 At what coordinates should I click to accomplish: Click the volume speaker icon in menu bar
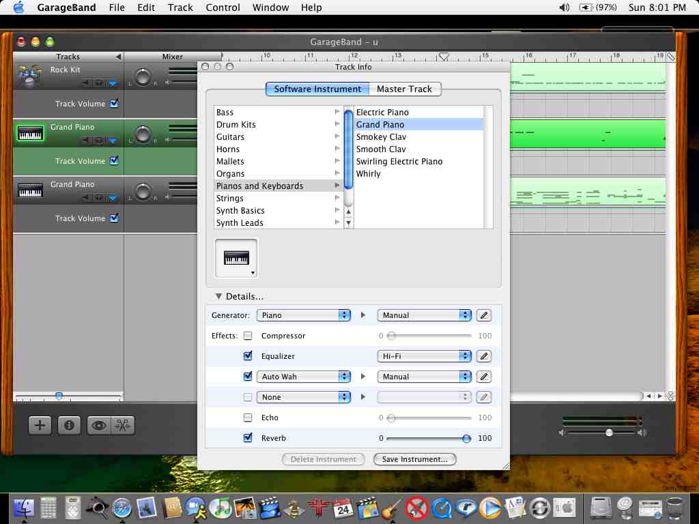564,8
